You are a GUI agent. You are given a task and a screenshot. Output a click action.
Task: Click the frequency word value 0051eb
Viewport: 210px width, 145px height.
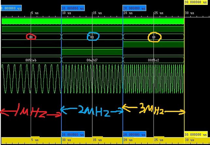(31, 60)
